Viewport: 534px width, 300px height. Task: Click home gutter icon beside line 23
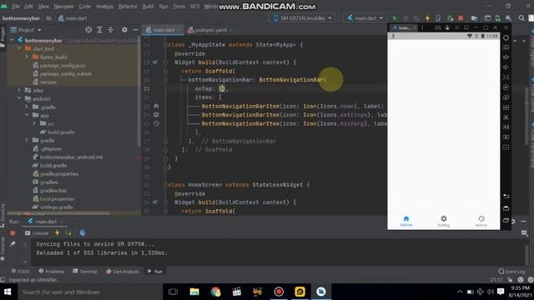tap(156, 106)
